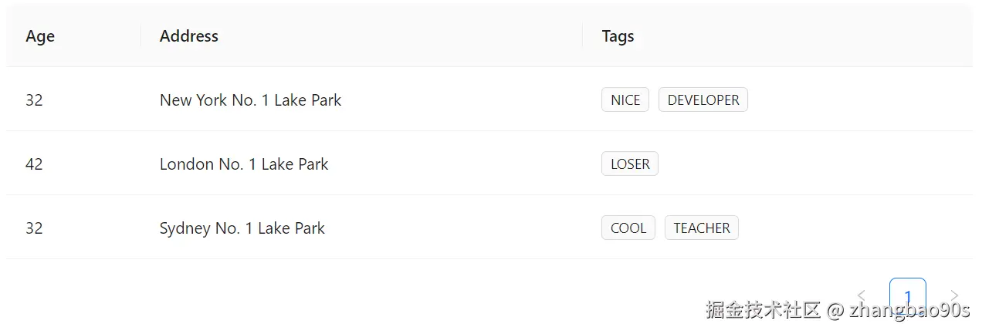Select page 1 in pagination
The image size is (982, 334).
tap(908, 296)
